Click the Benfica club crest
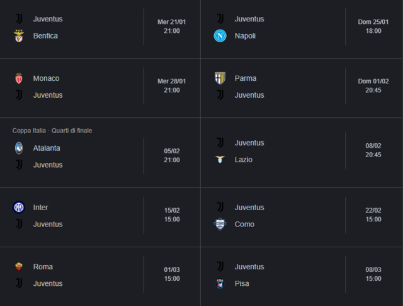This screenshot has width=403, height=306. tap(19, 36)
